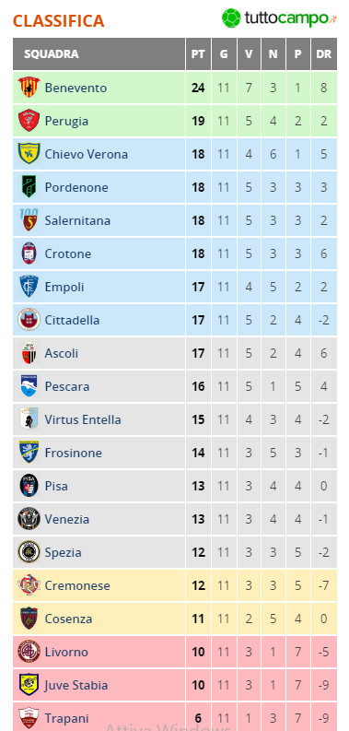
Task: Click the Empoli blue crest icon
Action: coord(29,287)
